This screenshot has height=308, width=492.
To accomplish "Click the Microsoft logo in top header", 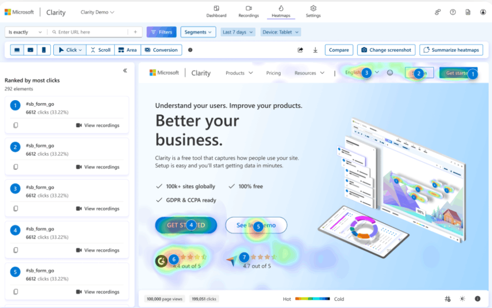I will click(19, 12).
